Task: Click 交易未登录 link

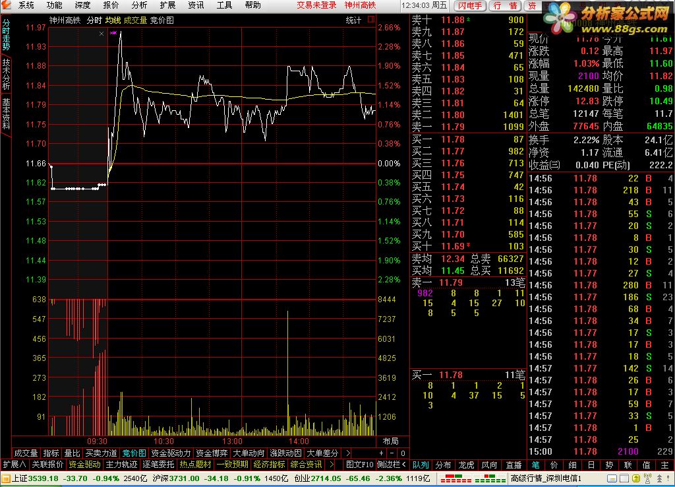Action: (x=316, y=5)
